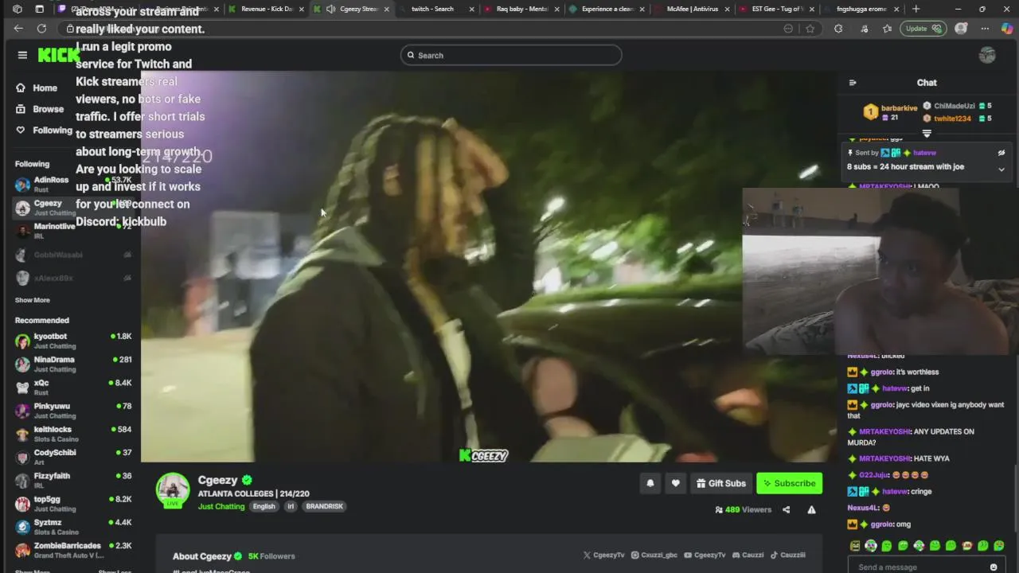The width and height of the screenshot is (1019, 573).
Task: Open Pinkyuwu recommended channel
Action: (73, 411)
